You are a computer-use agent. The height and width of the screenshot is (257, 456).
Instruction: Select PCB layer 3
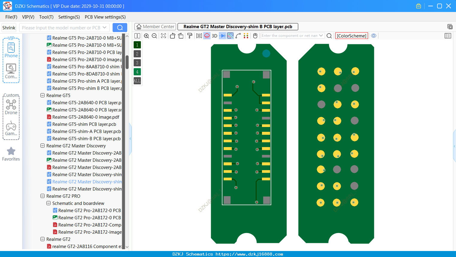pos(137,63)
